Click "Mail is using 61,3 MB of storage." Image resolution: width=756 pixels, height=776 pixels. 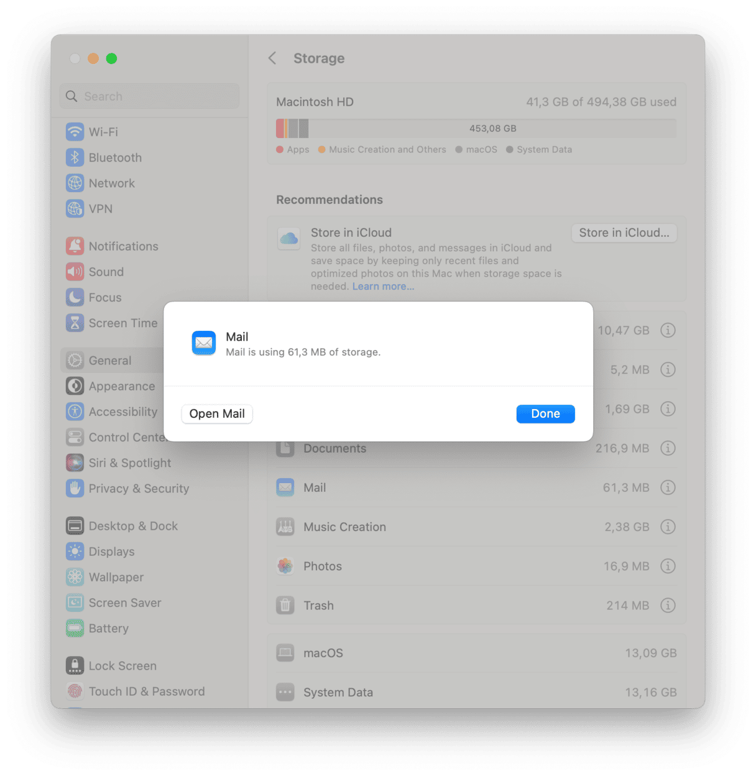coord(303,352)
